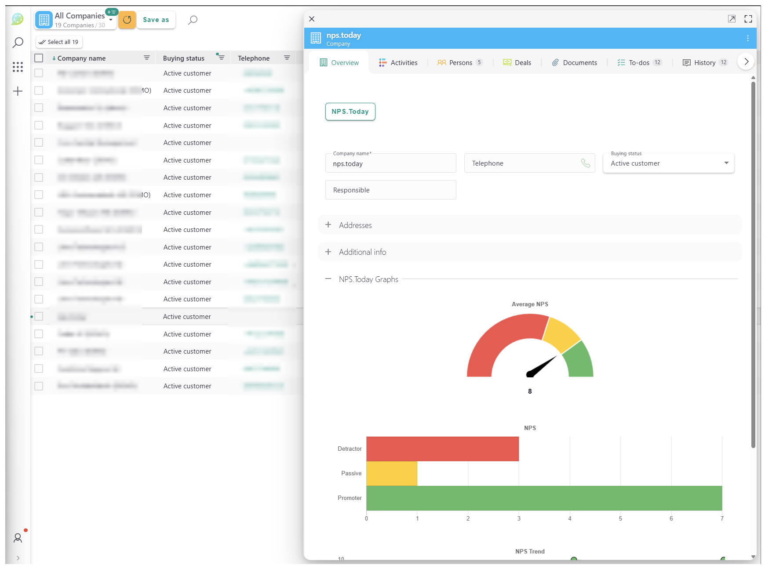Toggle fullscreen for the detail panel

pos(748,19)
